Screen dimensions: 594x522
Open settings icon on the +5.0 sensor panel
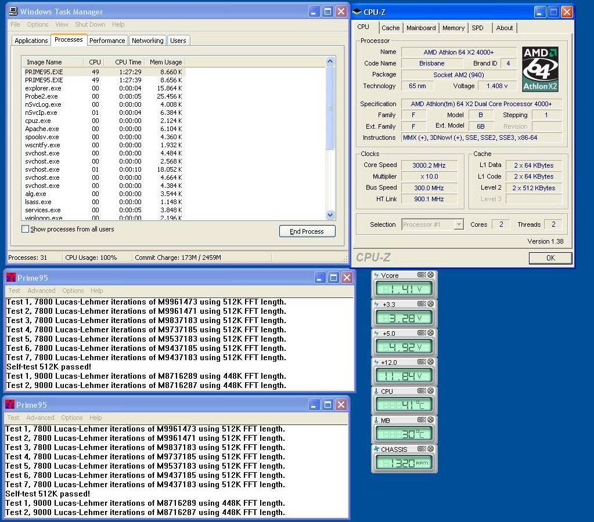(422, 333)
